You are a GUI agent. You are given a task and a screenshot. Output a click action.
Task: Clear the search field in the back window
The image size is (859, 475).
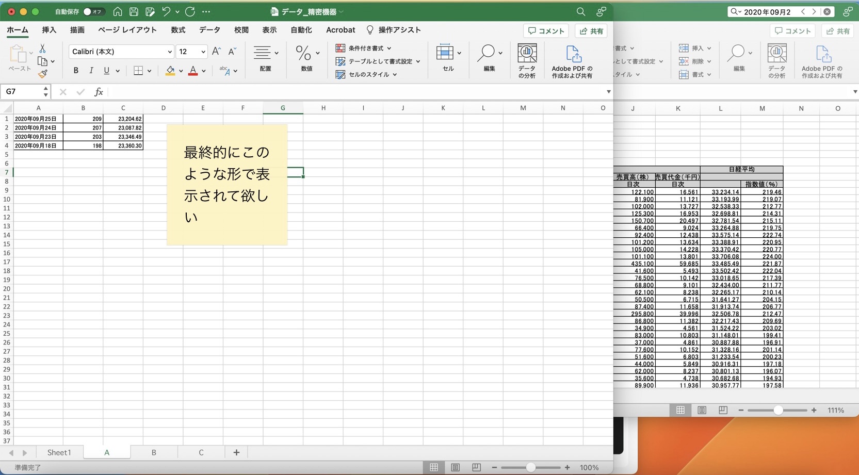coord(827,11)
